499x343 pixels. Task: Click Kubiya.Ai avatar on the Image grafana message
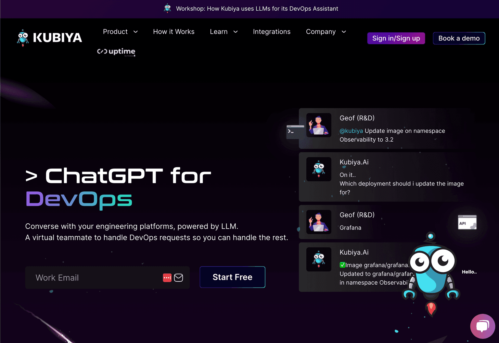pyautogui.click(x=319, y=259)
